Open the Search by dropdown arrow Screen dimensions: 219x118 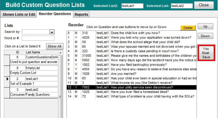pyautogui.click(x=52, y=32)
